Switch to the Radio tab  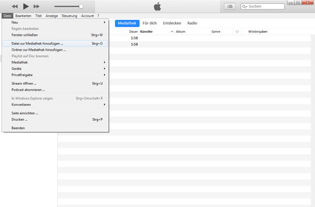pos(192,23)
